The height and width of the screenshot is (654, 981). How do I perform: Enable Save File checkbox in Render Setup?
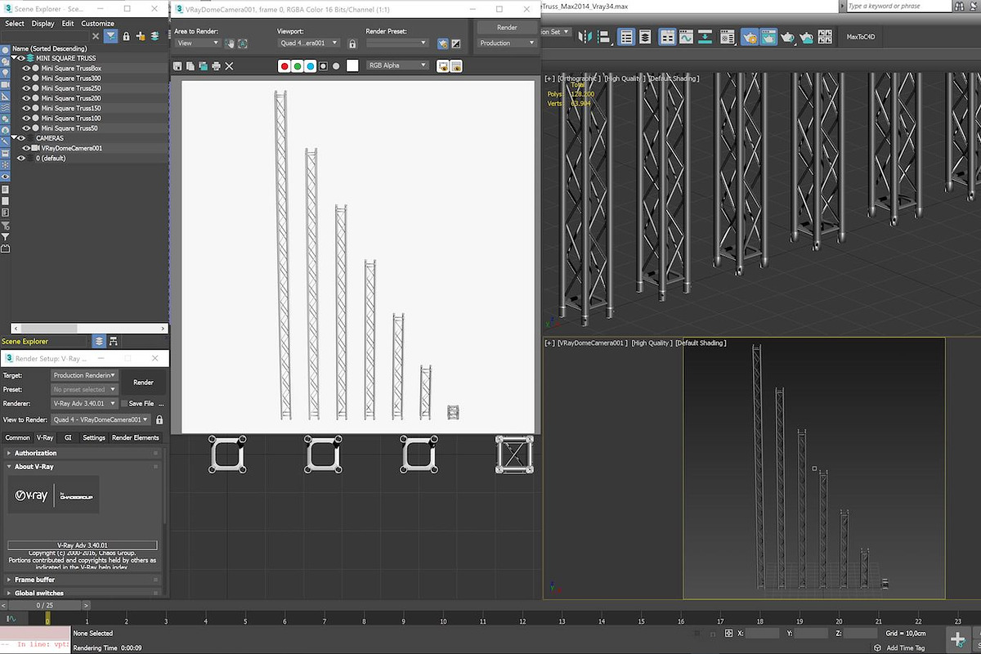pyautogui.click(x=124, y=403)
